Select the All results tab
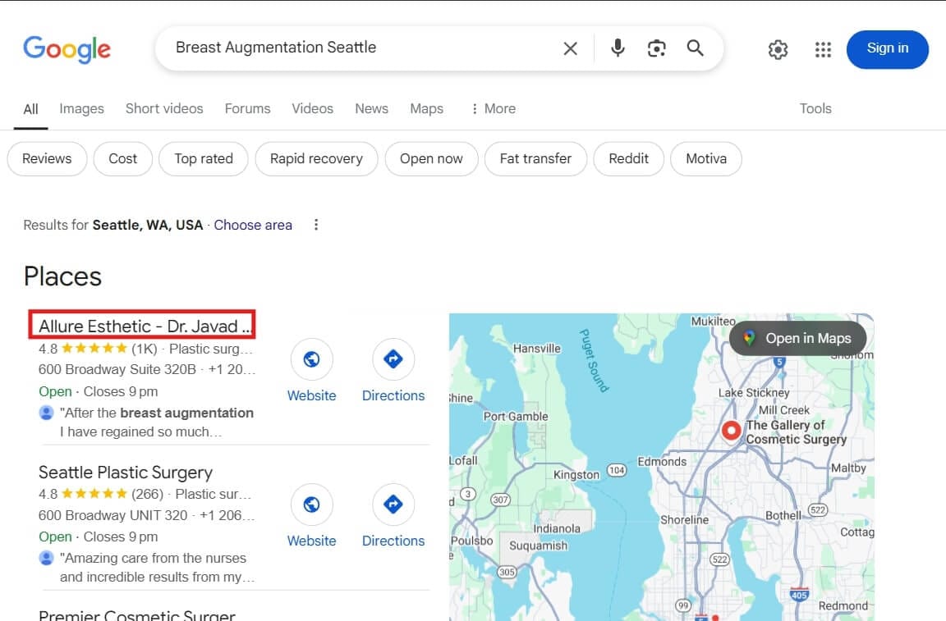 [30, 109]
